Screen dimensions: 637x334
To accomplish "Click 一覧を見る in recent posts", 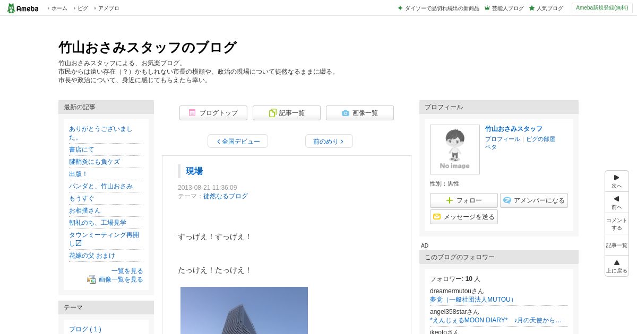I will [127, 271].
